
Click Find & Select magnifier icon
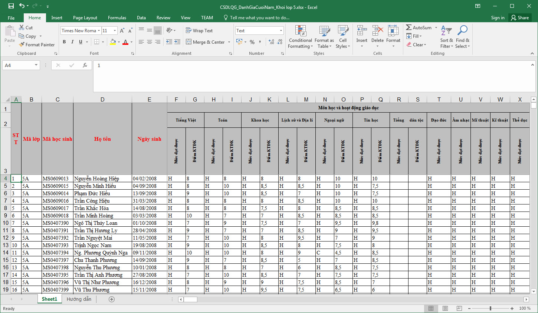(462, 31)
